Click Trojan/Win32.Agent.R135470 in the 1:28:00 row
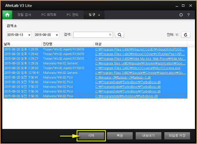 [63, 68]
